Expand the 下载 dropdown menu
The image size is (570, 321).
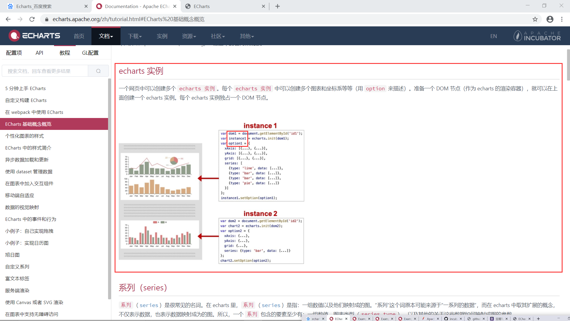135,36
